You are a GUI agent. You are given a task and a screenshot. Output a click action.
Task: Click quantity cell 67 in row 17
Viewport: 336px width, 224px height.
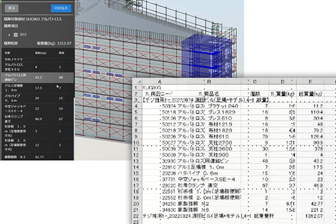coord(255,185)
